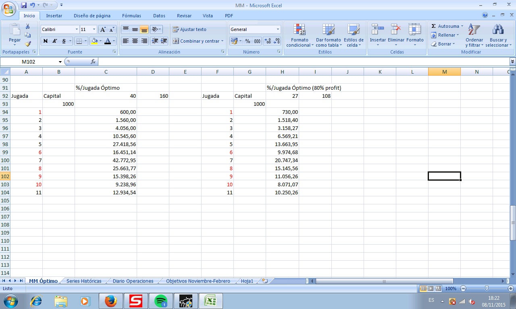Click the percent style icon
Screen dimensions: 516x309
[248, 41]
